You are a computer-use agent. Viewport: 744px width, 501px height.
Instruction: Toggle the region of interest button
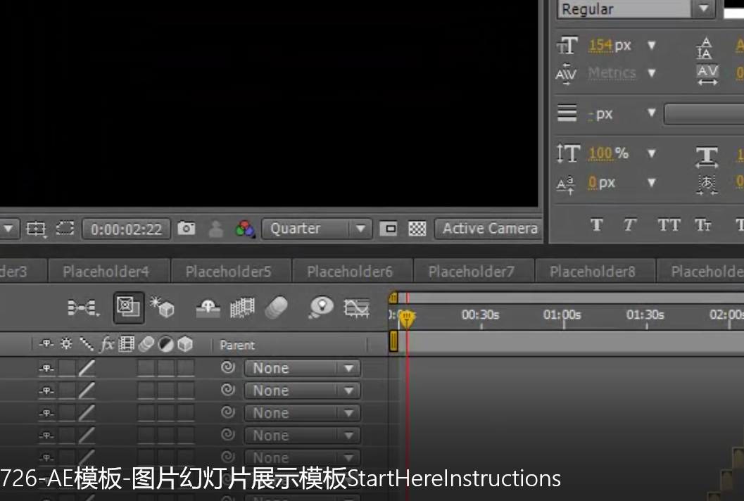click(x=389, y=229)
